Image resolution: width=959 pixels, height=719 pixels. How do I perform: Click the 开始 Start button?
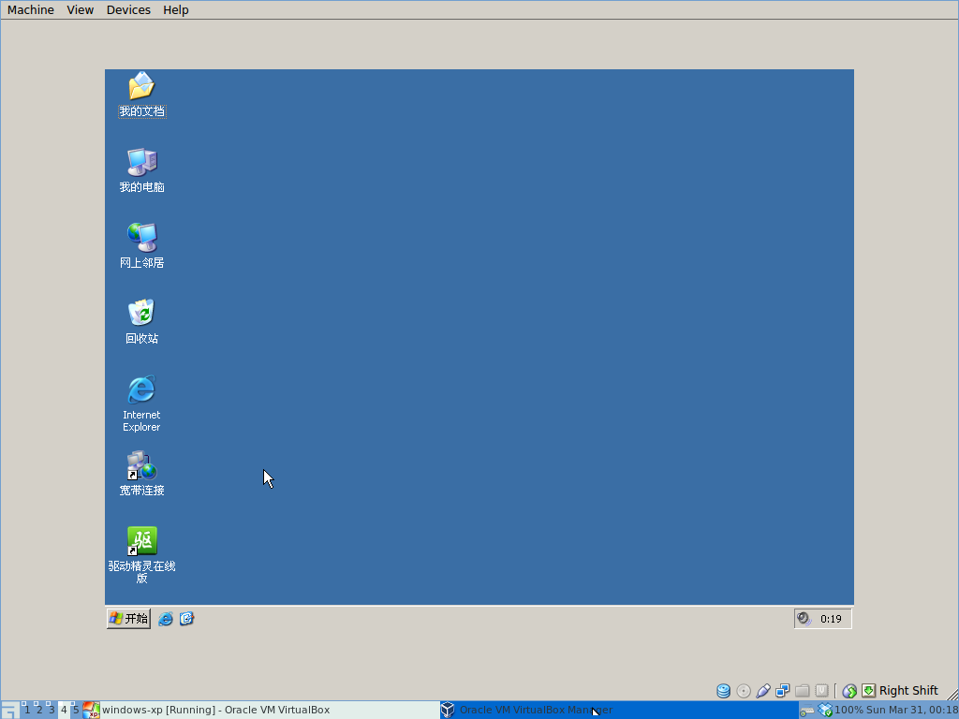128,619
